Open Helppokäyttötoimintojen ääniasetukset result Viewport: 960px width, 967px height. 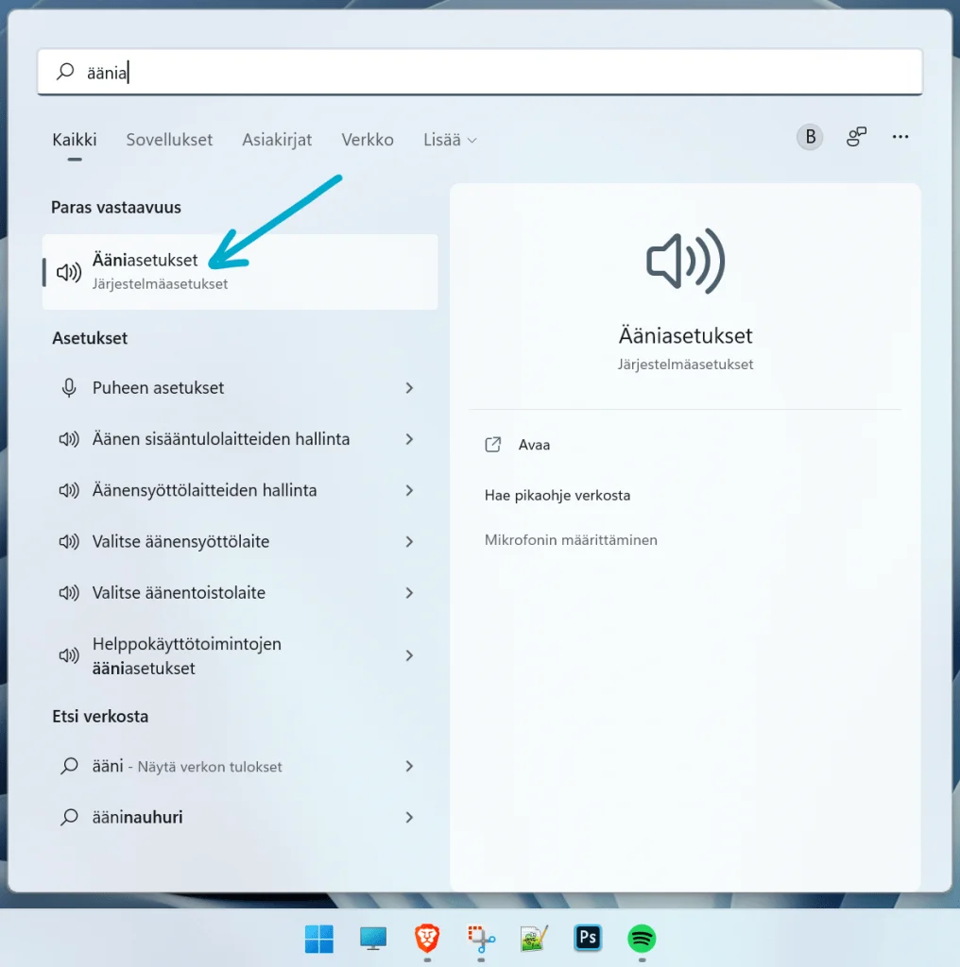click(240, 655)
